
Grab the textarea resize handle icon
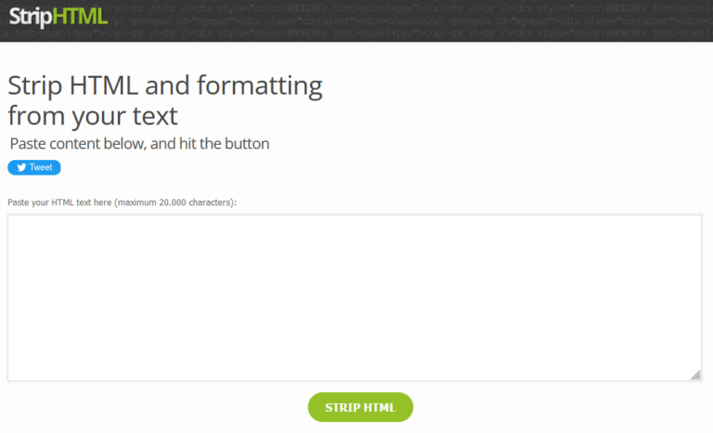point(695,375)
